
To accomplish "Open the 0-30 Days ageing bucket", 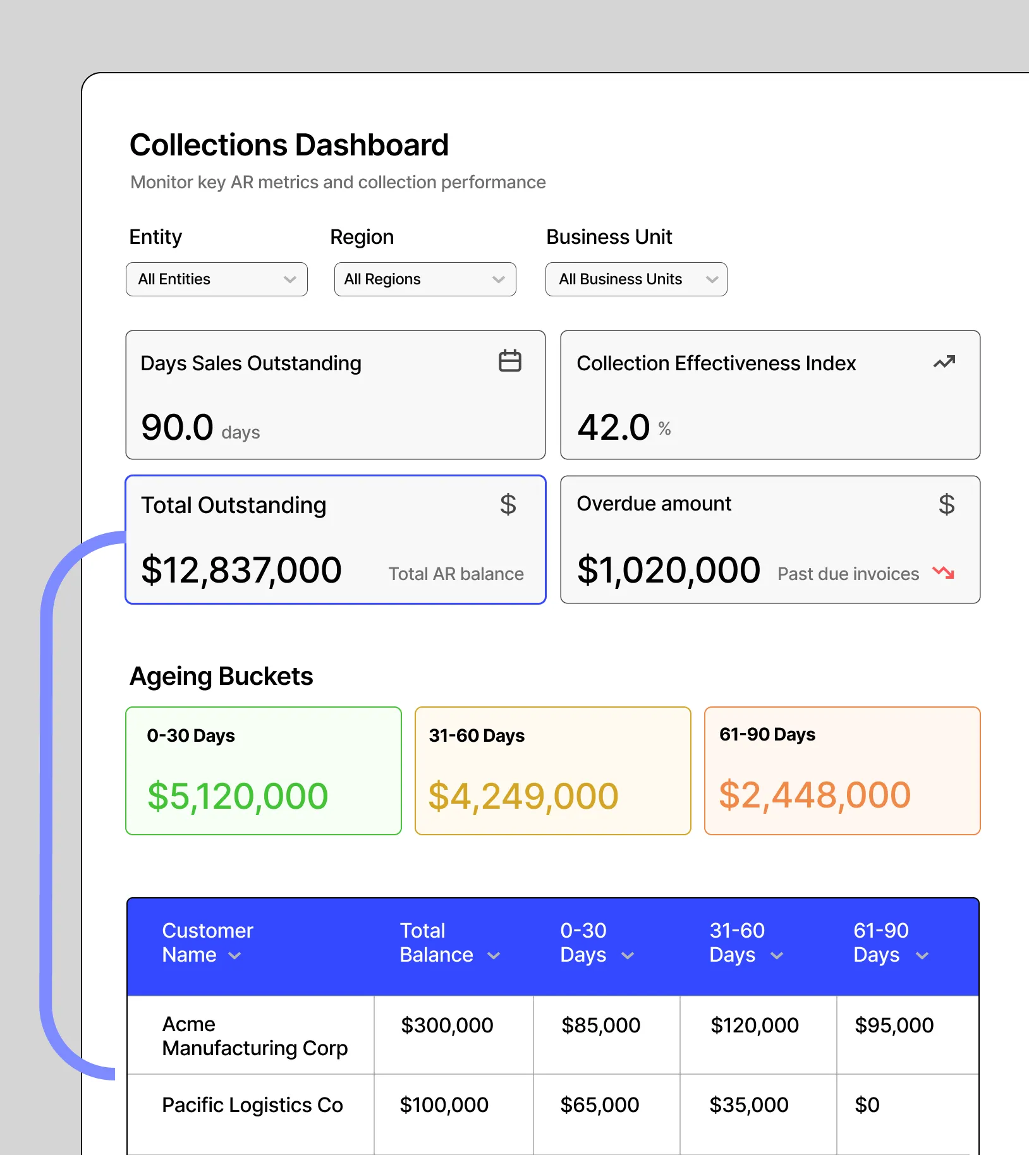I will click(264, 771).
